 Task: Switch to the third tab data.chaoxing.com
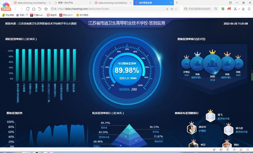[113, 3]
